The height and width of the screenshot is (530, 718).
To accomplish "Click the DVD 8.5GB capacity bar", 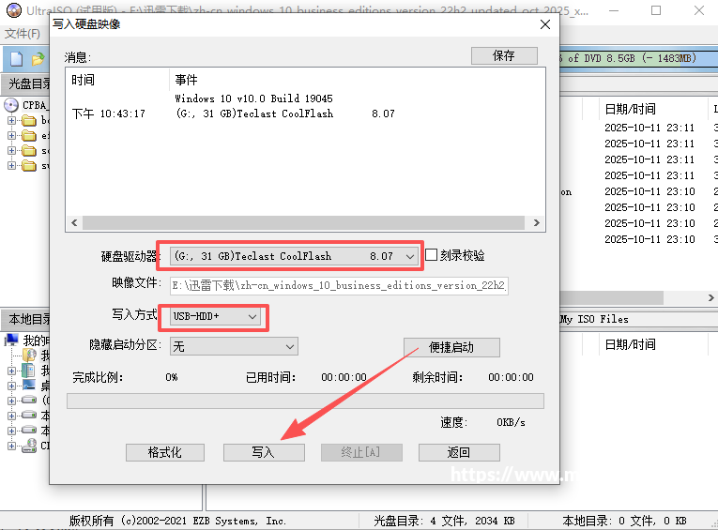I will point(639,58).
